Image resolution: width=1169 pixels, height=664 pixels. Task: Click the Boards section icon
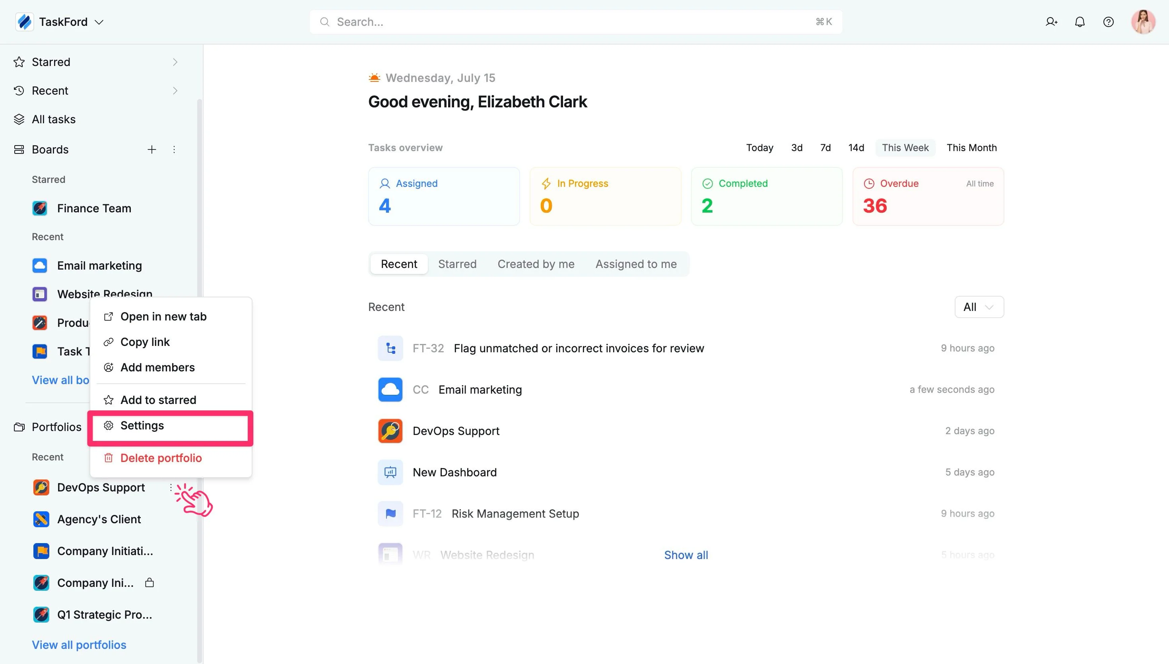(x=19, y=149)
